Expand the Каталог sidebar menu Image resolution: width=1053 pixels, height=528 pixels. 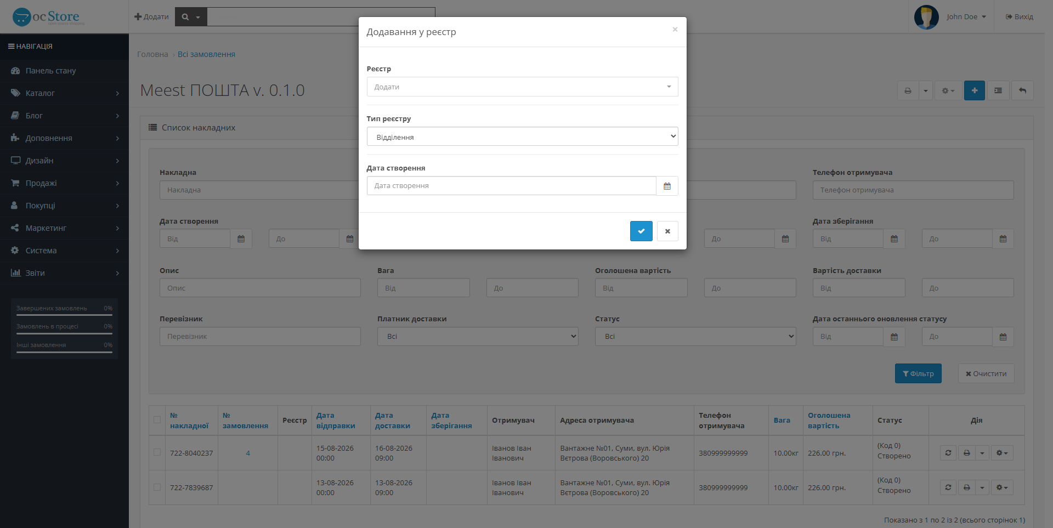pyautogui.click(x=64, y=93)
